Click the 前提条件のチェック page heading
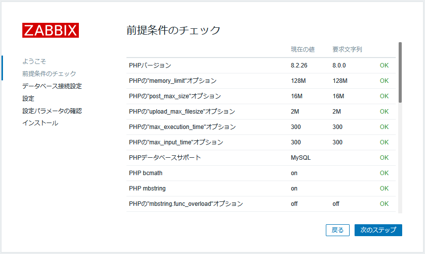The image size is (425, 254). tap(174, 30)
